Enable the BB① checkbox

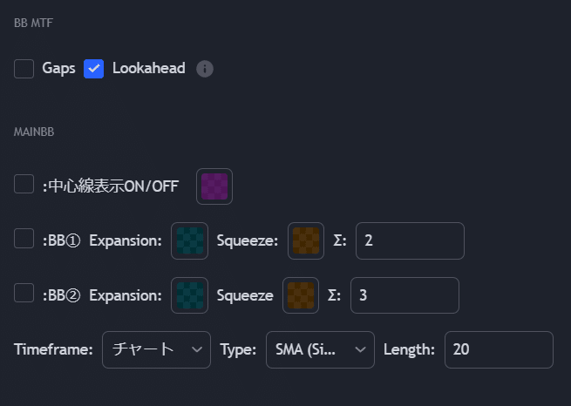(x=24, y=239)
